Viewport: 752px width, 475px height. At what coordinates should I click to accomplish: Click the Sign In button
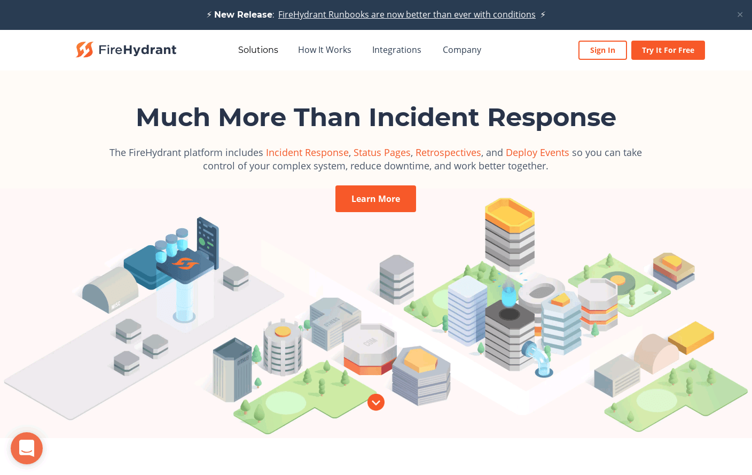602,50
